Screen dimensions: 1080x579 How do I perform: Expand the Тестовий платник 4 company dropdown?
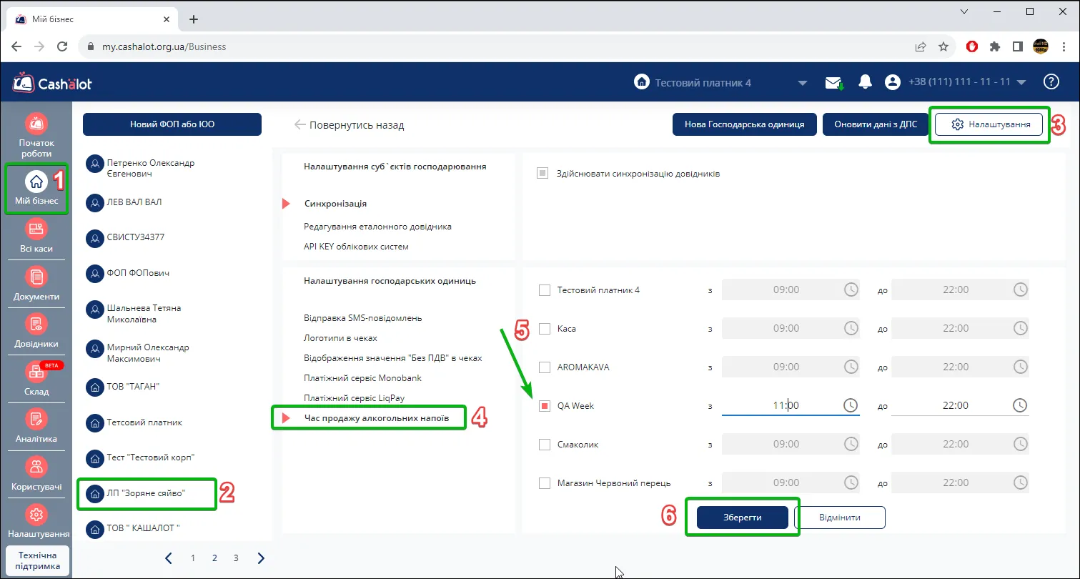pyautogui.click(x=803, y=83)
